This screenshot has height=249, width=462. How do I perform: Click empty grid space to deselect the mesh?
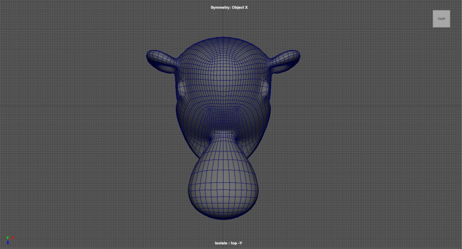pos(75,150)
